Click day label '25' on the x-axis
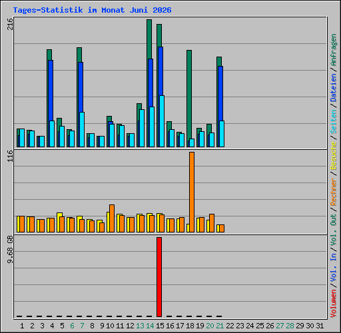 pos(260,326)
